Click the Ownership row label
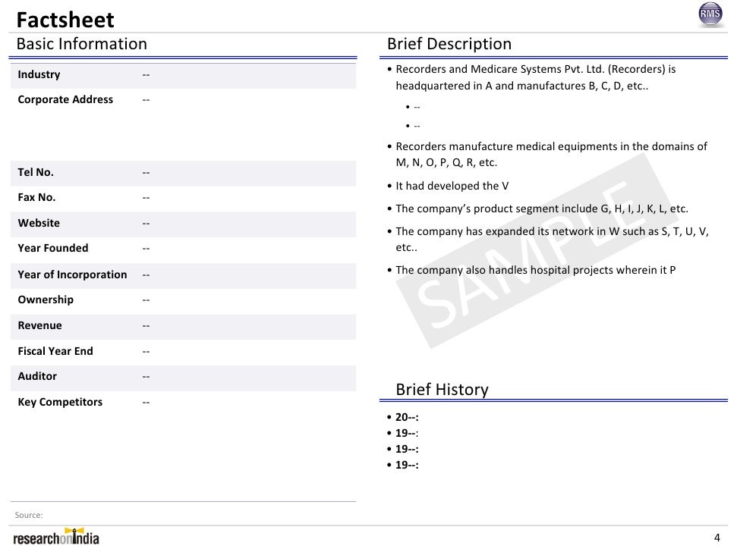Viewport: 737px width, 552px height. (x=46, y=300)
